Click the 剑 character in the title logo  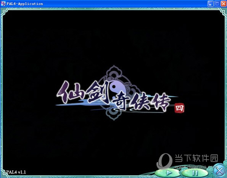pyautogui.click(x=98, y=92)
